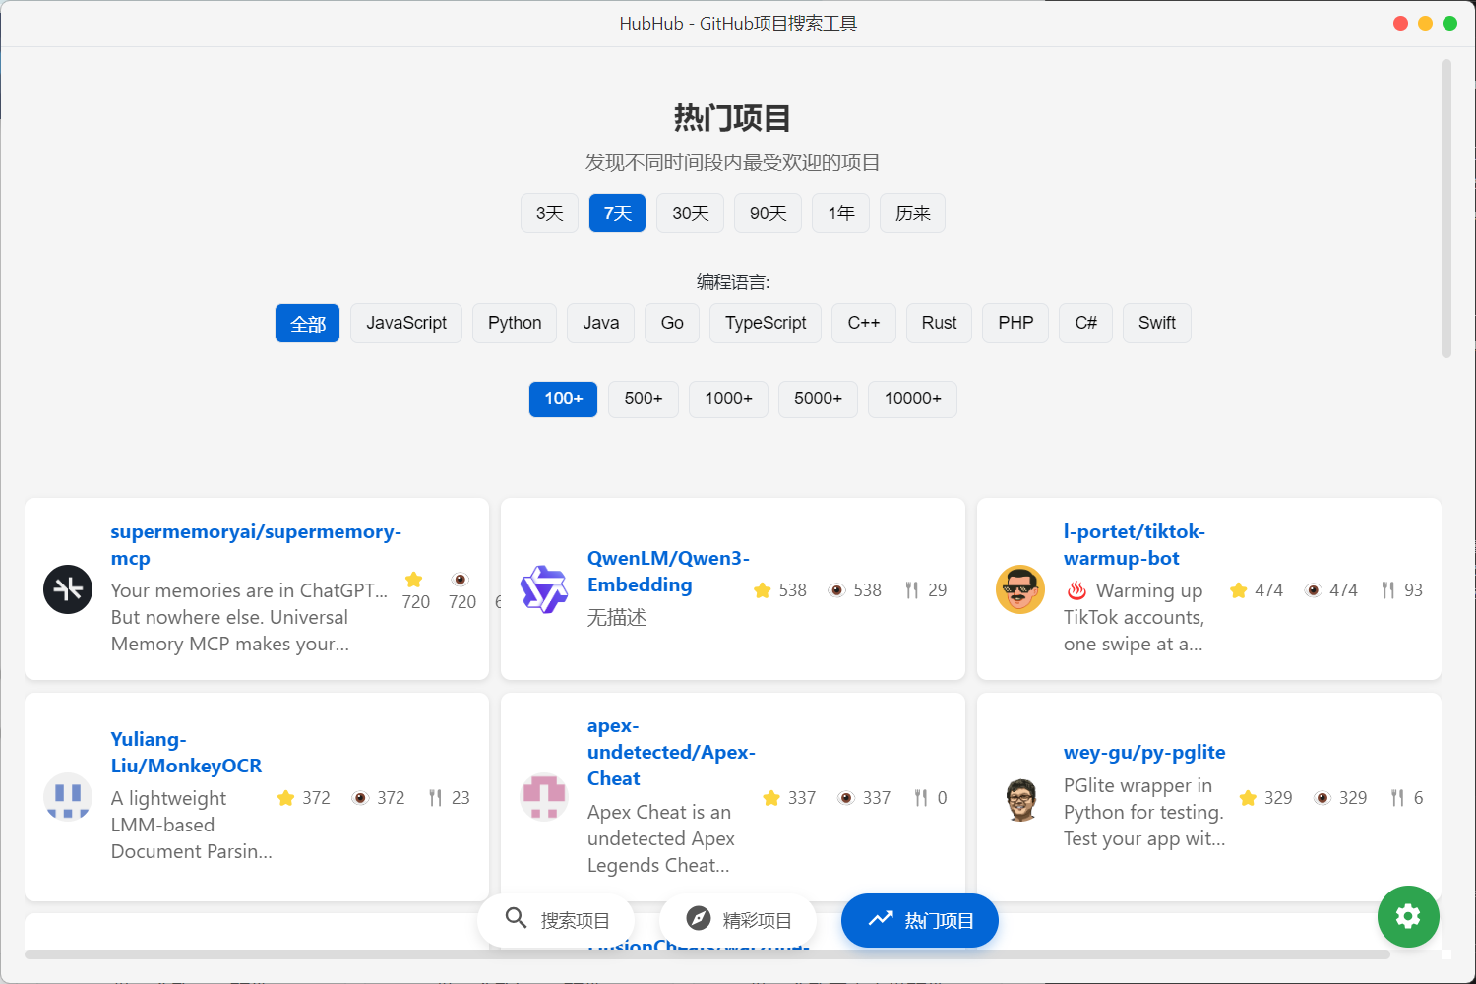Switch to 搜索项目 search tab
Image resolution: width=1476 pixels, height=984 pixels.
click(556, 920)
